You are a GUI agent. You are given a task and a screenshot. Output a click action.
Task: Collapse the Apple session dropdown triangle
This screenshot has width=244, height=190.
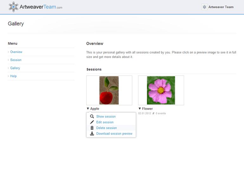[x=88, y=109]
